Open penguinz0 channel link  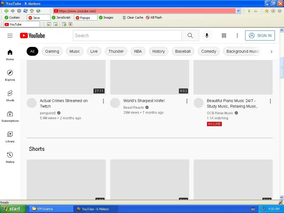coord(48,113)
